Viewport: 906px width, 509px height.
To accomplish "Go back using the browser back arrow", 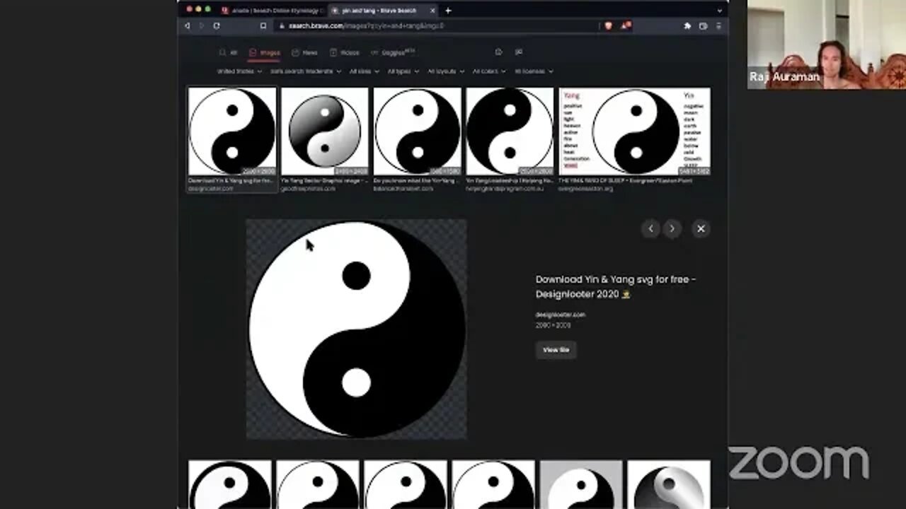I will click(187, 25).
